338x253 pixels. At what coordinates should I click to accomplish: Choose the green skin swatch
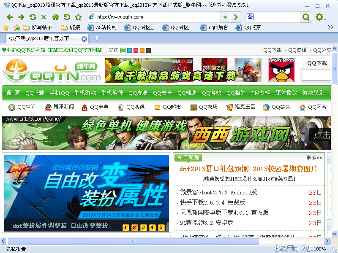pos(123,50)
